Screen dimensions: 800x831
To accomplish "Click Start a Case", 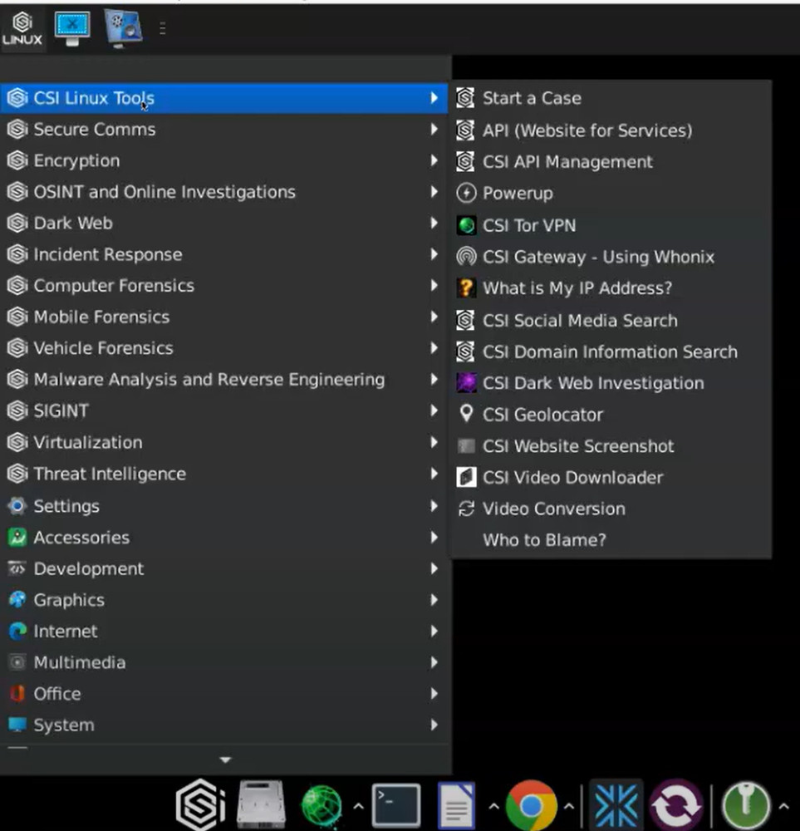I will 532,97.
